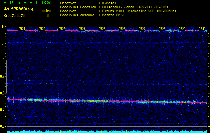This screenshot has height=133, width=210.
Task: Click the 0527 time marker
Action: click(142, 29)
